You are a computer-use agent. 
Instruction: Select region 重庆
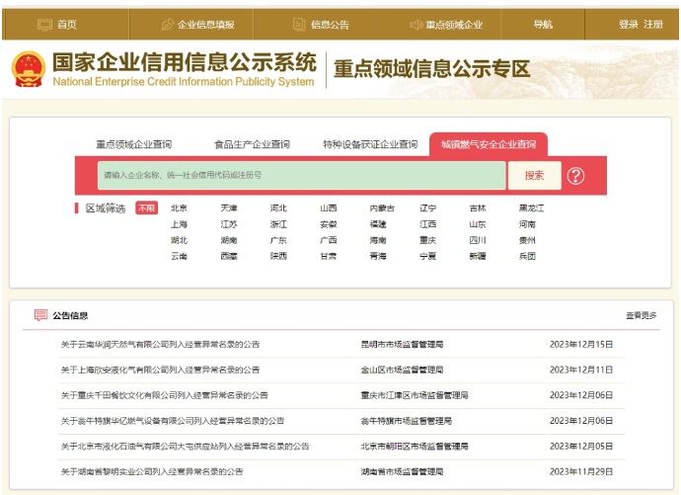[x=427, y=240]
